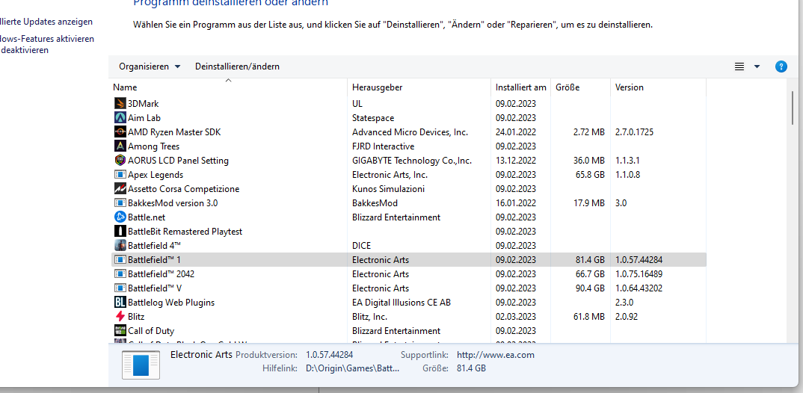The height and width of the screenshot is (393, 803).
Task: Click the view layout list icon
Action: [x=739, y=66]
